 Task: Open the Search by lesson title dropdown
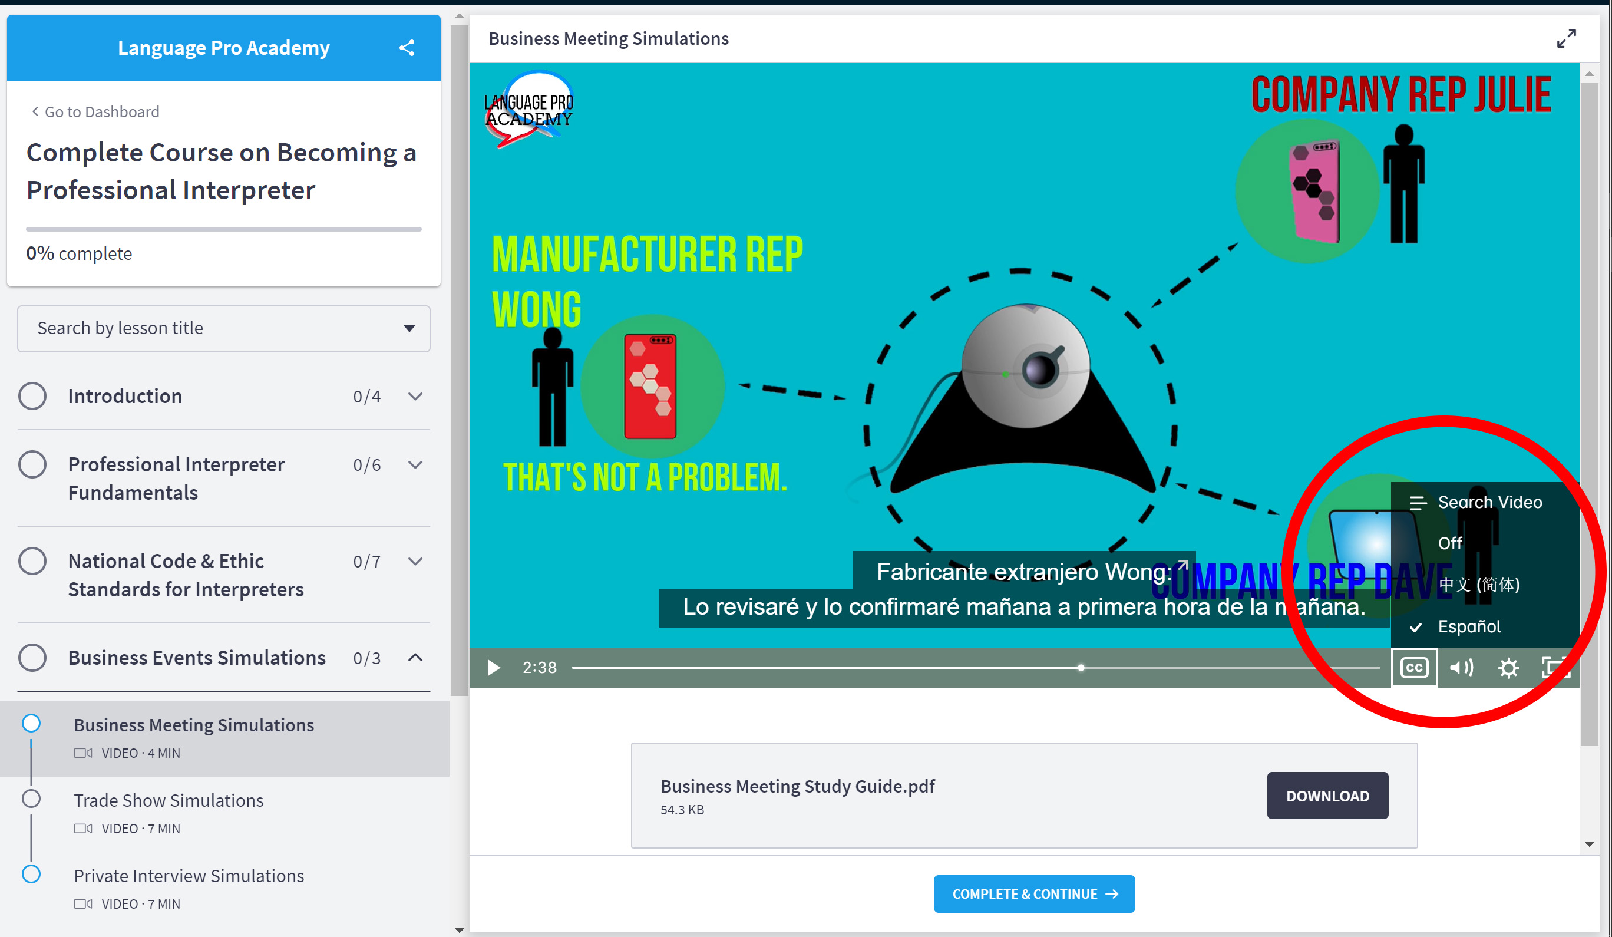(223, 328)
